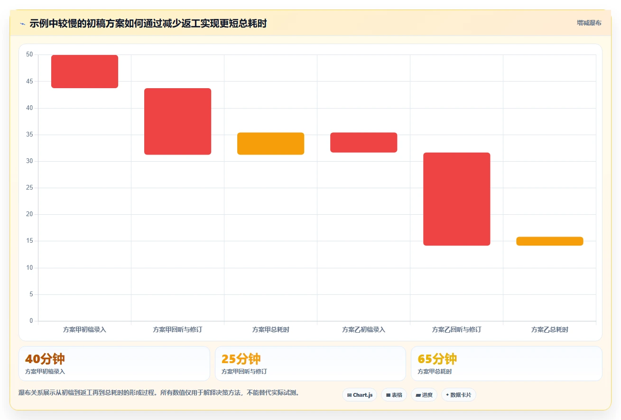Click the chart title text
The width and height of the screenshot is (621, 420).
click(148, 24)
